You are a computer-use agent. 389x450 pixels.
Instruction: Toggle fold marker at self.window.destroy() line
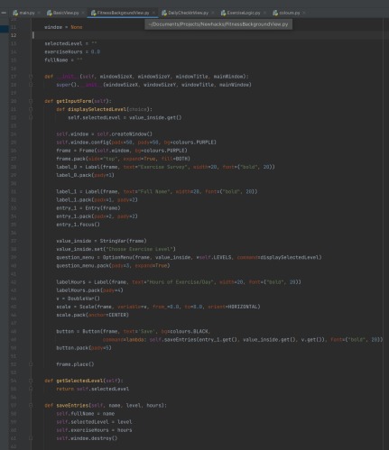pyautogui.click(x=31, y=438)
